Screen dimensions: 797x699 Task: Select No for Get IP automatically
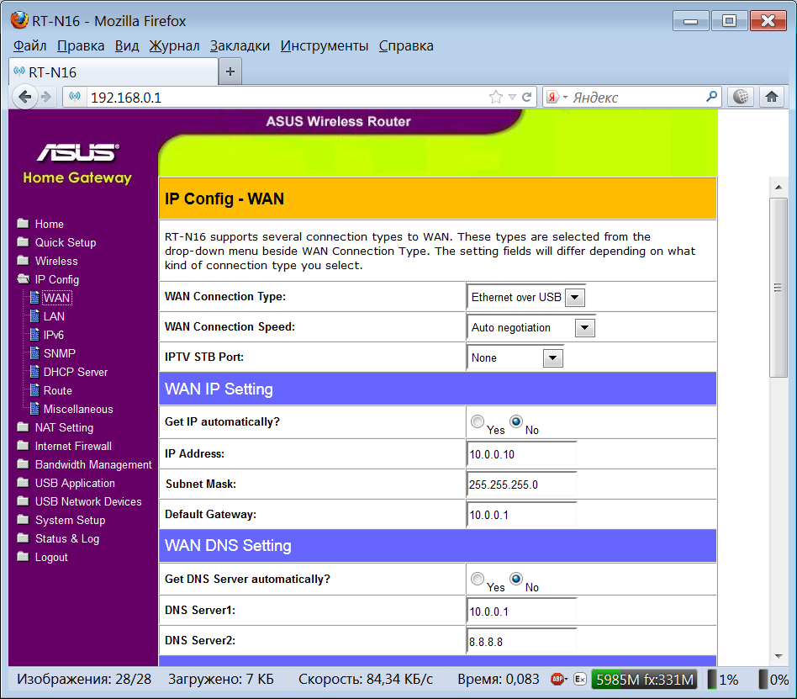coord(516,421)
